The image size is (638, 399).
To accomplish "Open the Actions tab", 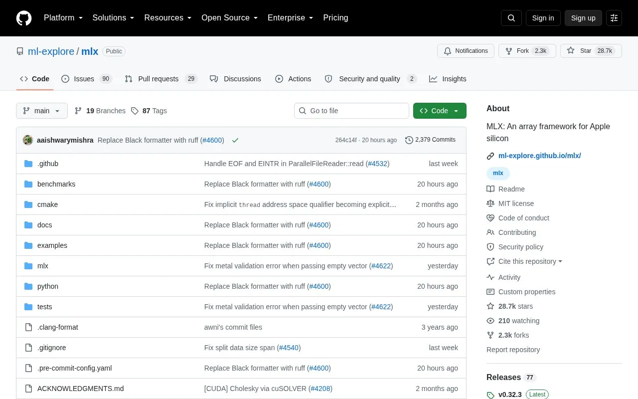I will click(x=293, y=79).
